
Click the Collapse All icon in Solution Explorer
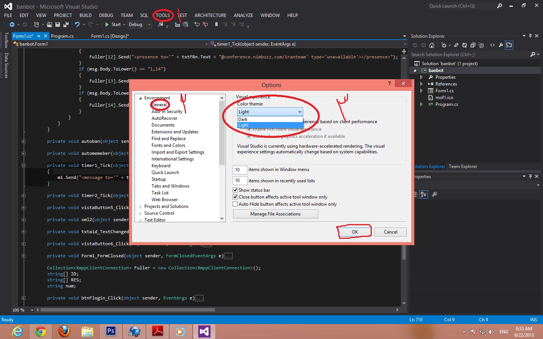pos(473,45)
